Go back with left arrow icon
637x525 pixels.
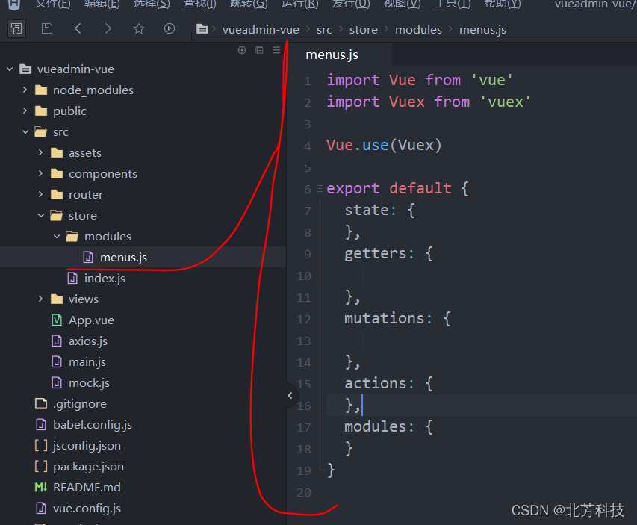[78, 28]
